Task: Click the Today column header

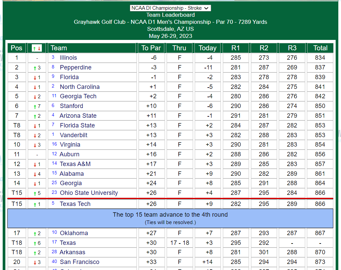Action: (207, 48)
